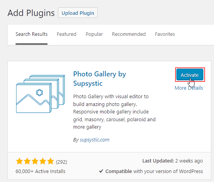Viewport: 214px width, 182px height.
Task: Switch to the Featured tab
Action: (67, 34)
